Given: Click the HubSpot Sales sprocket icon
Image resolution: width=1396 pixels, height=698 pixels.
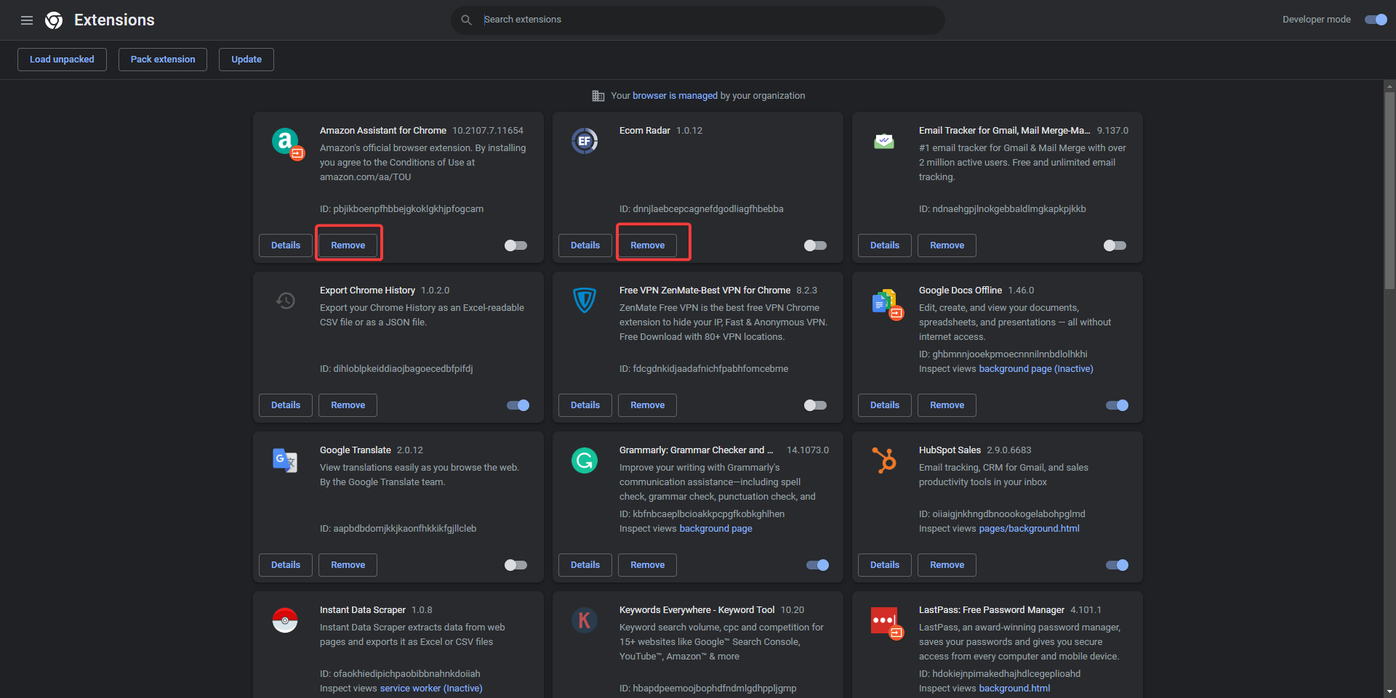Looking at the screenshot, I should point(884,460).
